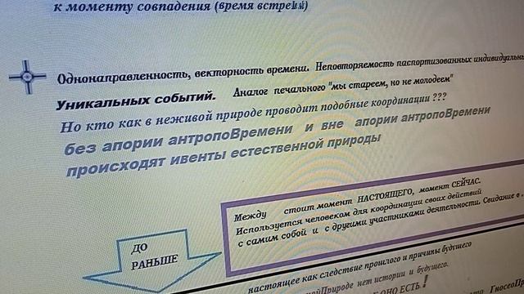Click the line 'происходят ивенты естественной природы'
The image size is (524, 294).
[223, 154]
